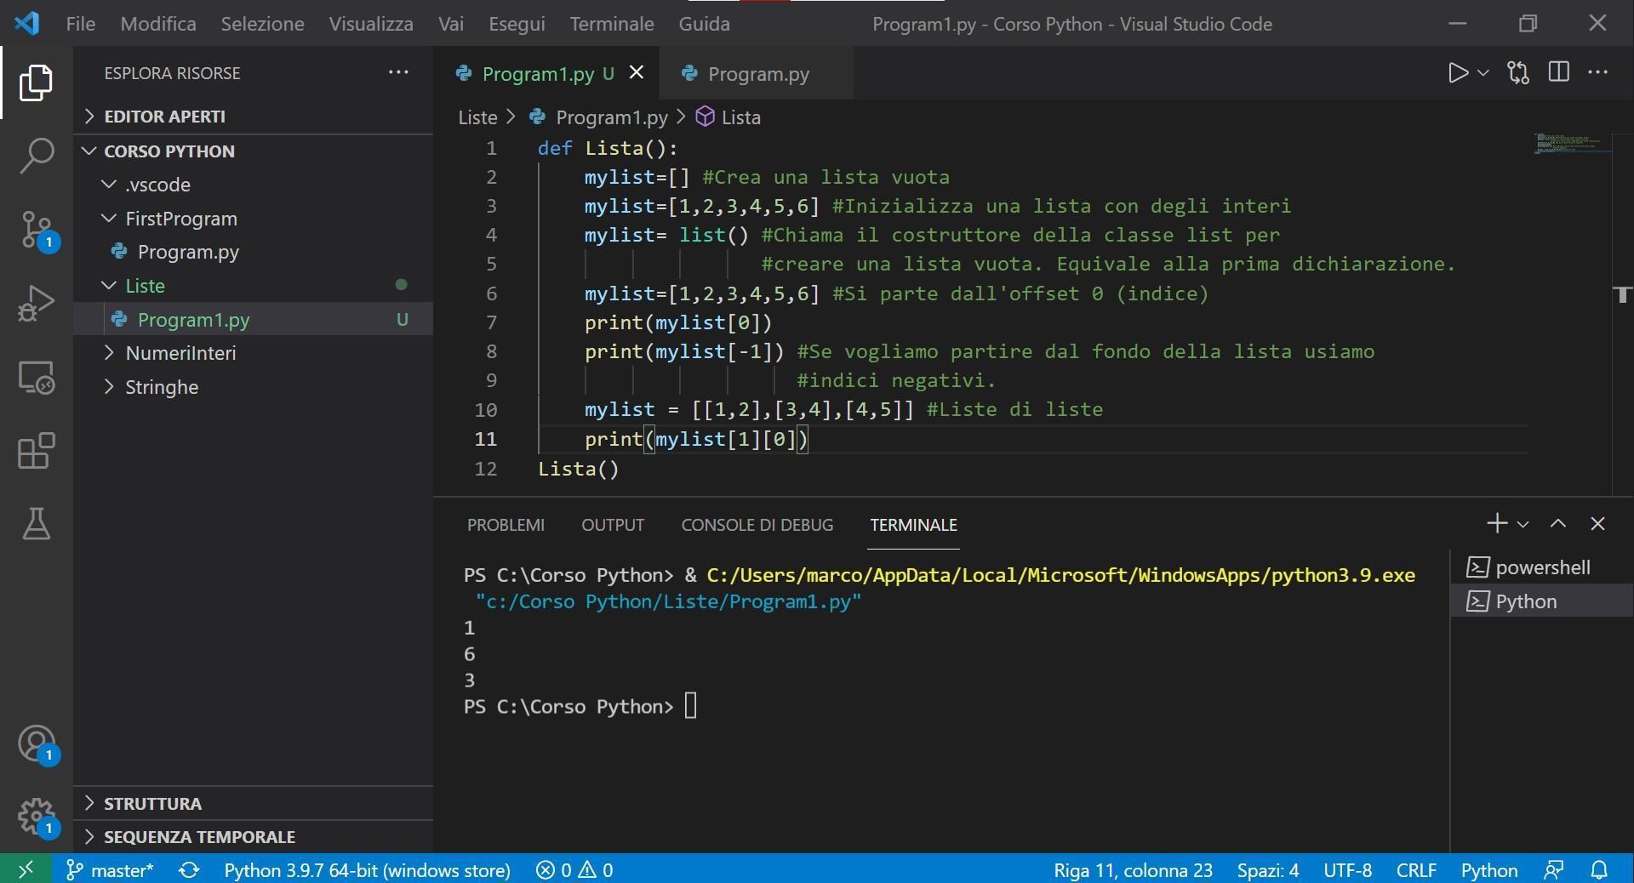Collapse the .vscode folder
The height and width of the screenshot is (883, 1634).
pyautogui.click(x=157, y=185)
